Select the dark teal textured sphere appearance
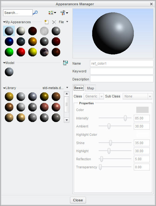Screen dimensions: 156x206 pos(21,41)
